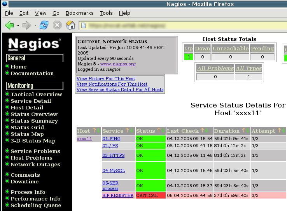Click the green Up count cell

point(189,57)
